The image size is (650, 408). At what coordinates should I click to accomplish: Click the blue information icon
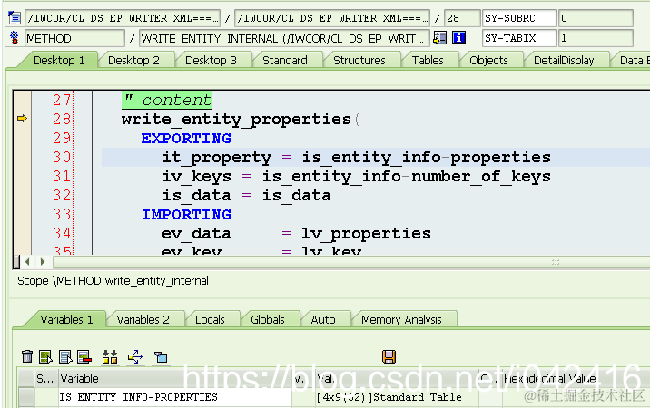(458, 38)
